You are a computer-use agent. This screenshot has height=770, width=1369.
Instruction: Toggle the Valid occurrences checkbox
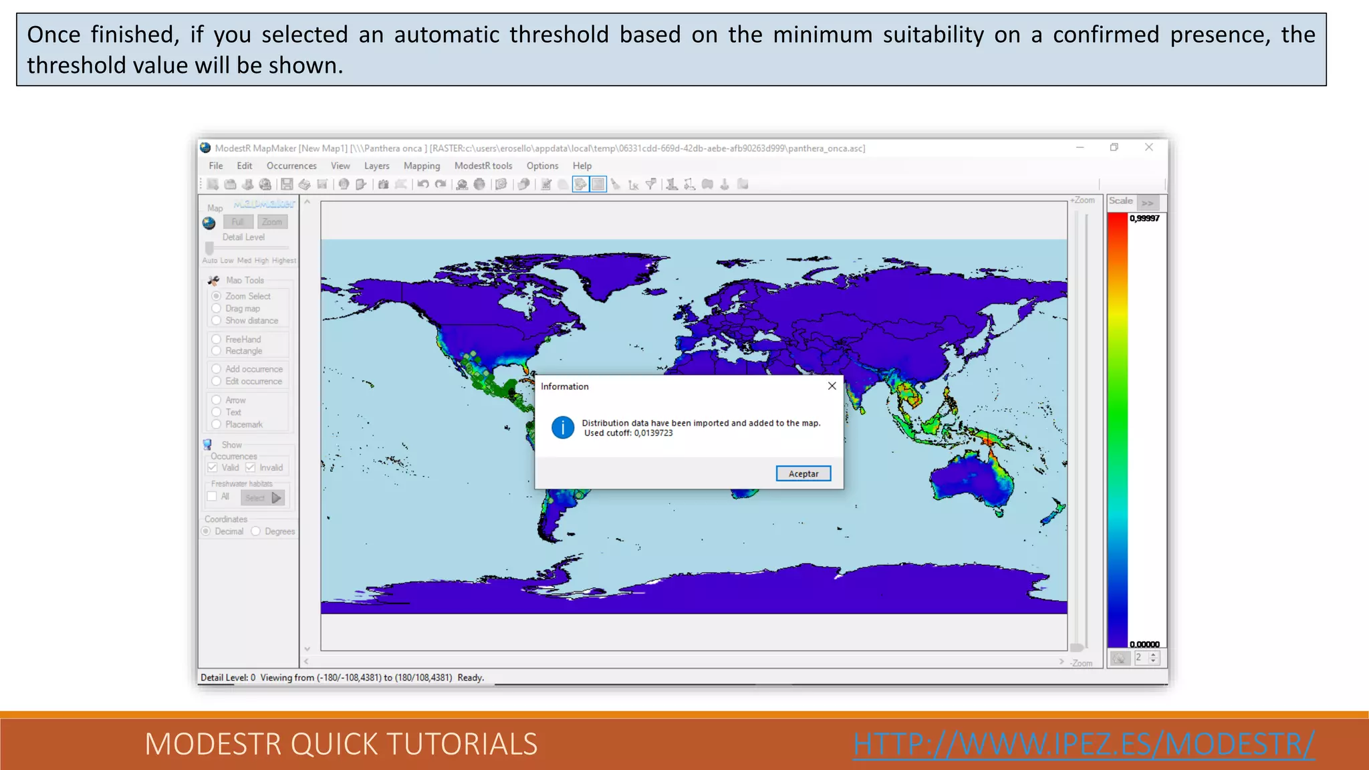pyautogui.click(x=213, y=468)
